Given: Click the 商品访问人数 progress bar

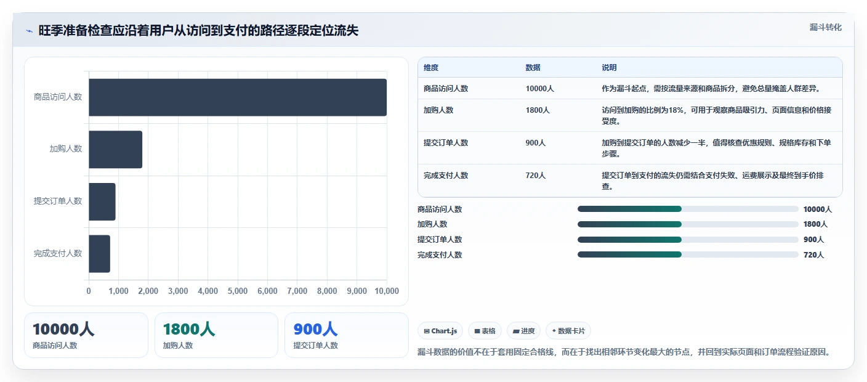Looking at the screenshot, I should pyautogui.click(x=688, y=209).
